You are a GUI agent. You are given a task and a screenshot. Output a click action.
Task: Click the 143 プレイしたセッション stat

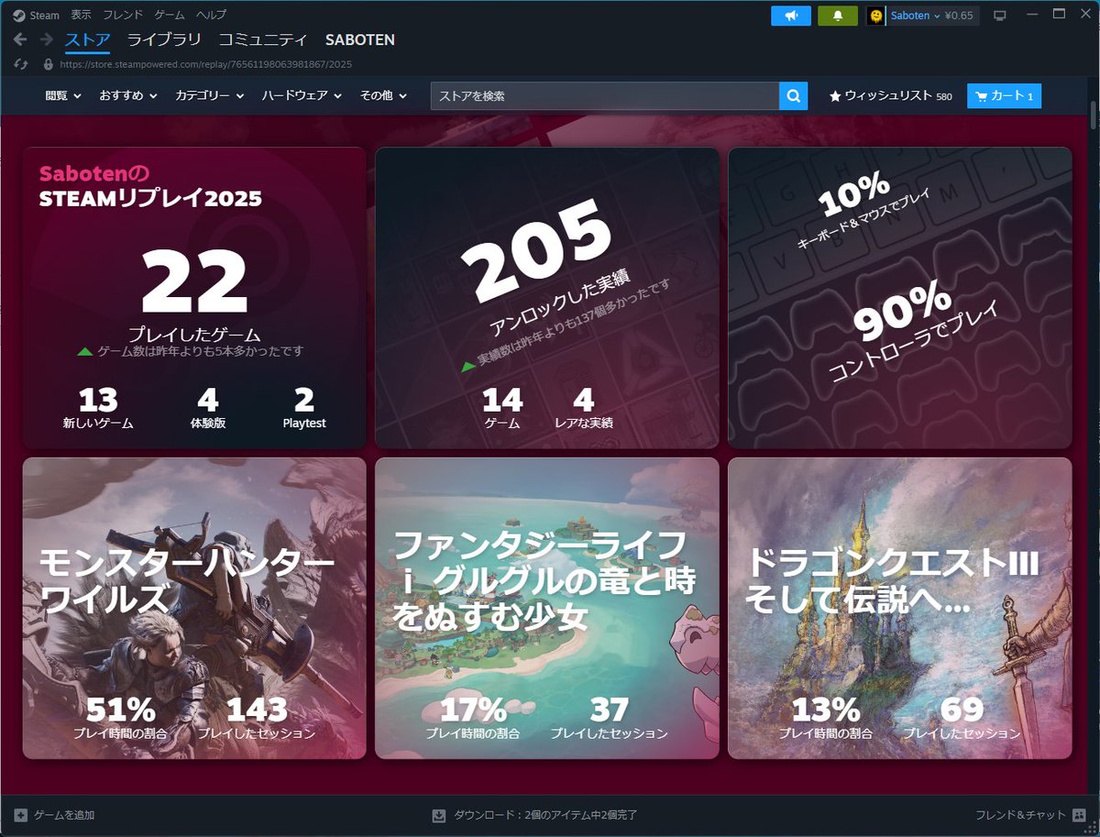[x=257, y=718]
